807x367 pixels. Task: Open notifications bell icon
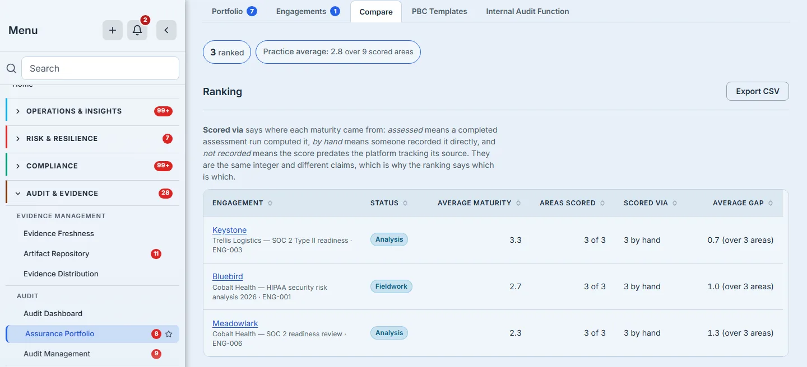[x=137, y=30]
